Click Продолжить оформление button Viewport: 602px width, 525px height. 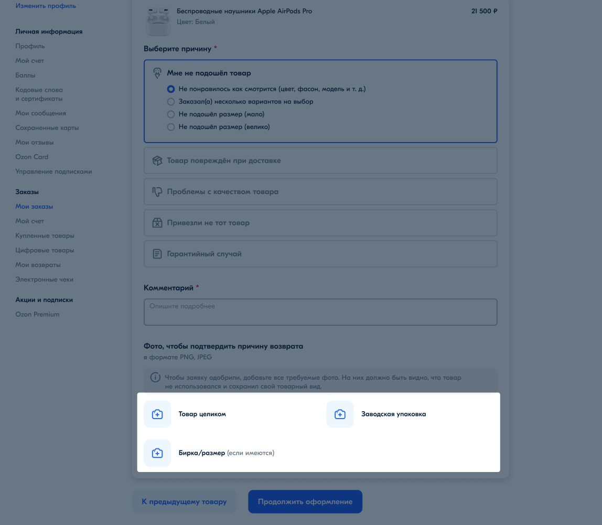point(305,501)
